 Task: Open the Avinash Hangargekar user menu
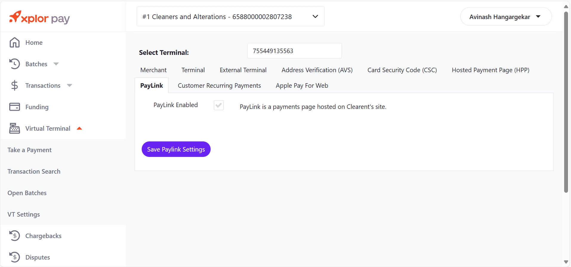coord(505,17)
